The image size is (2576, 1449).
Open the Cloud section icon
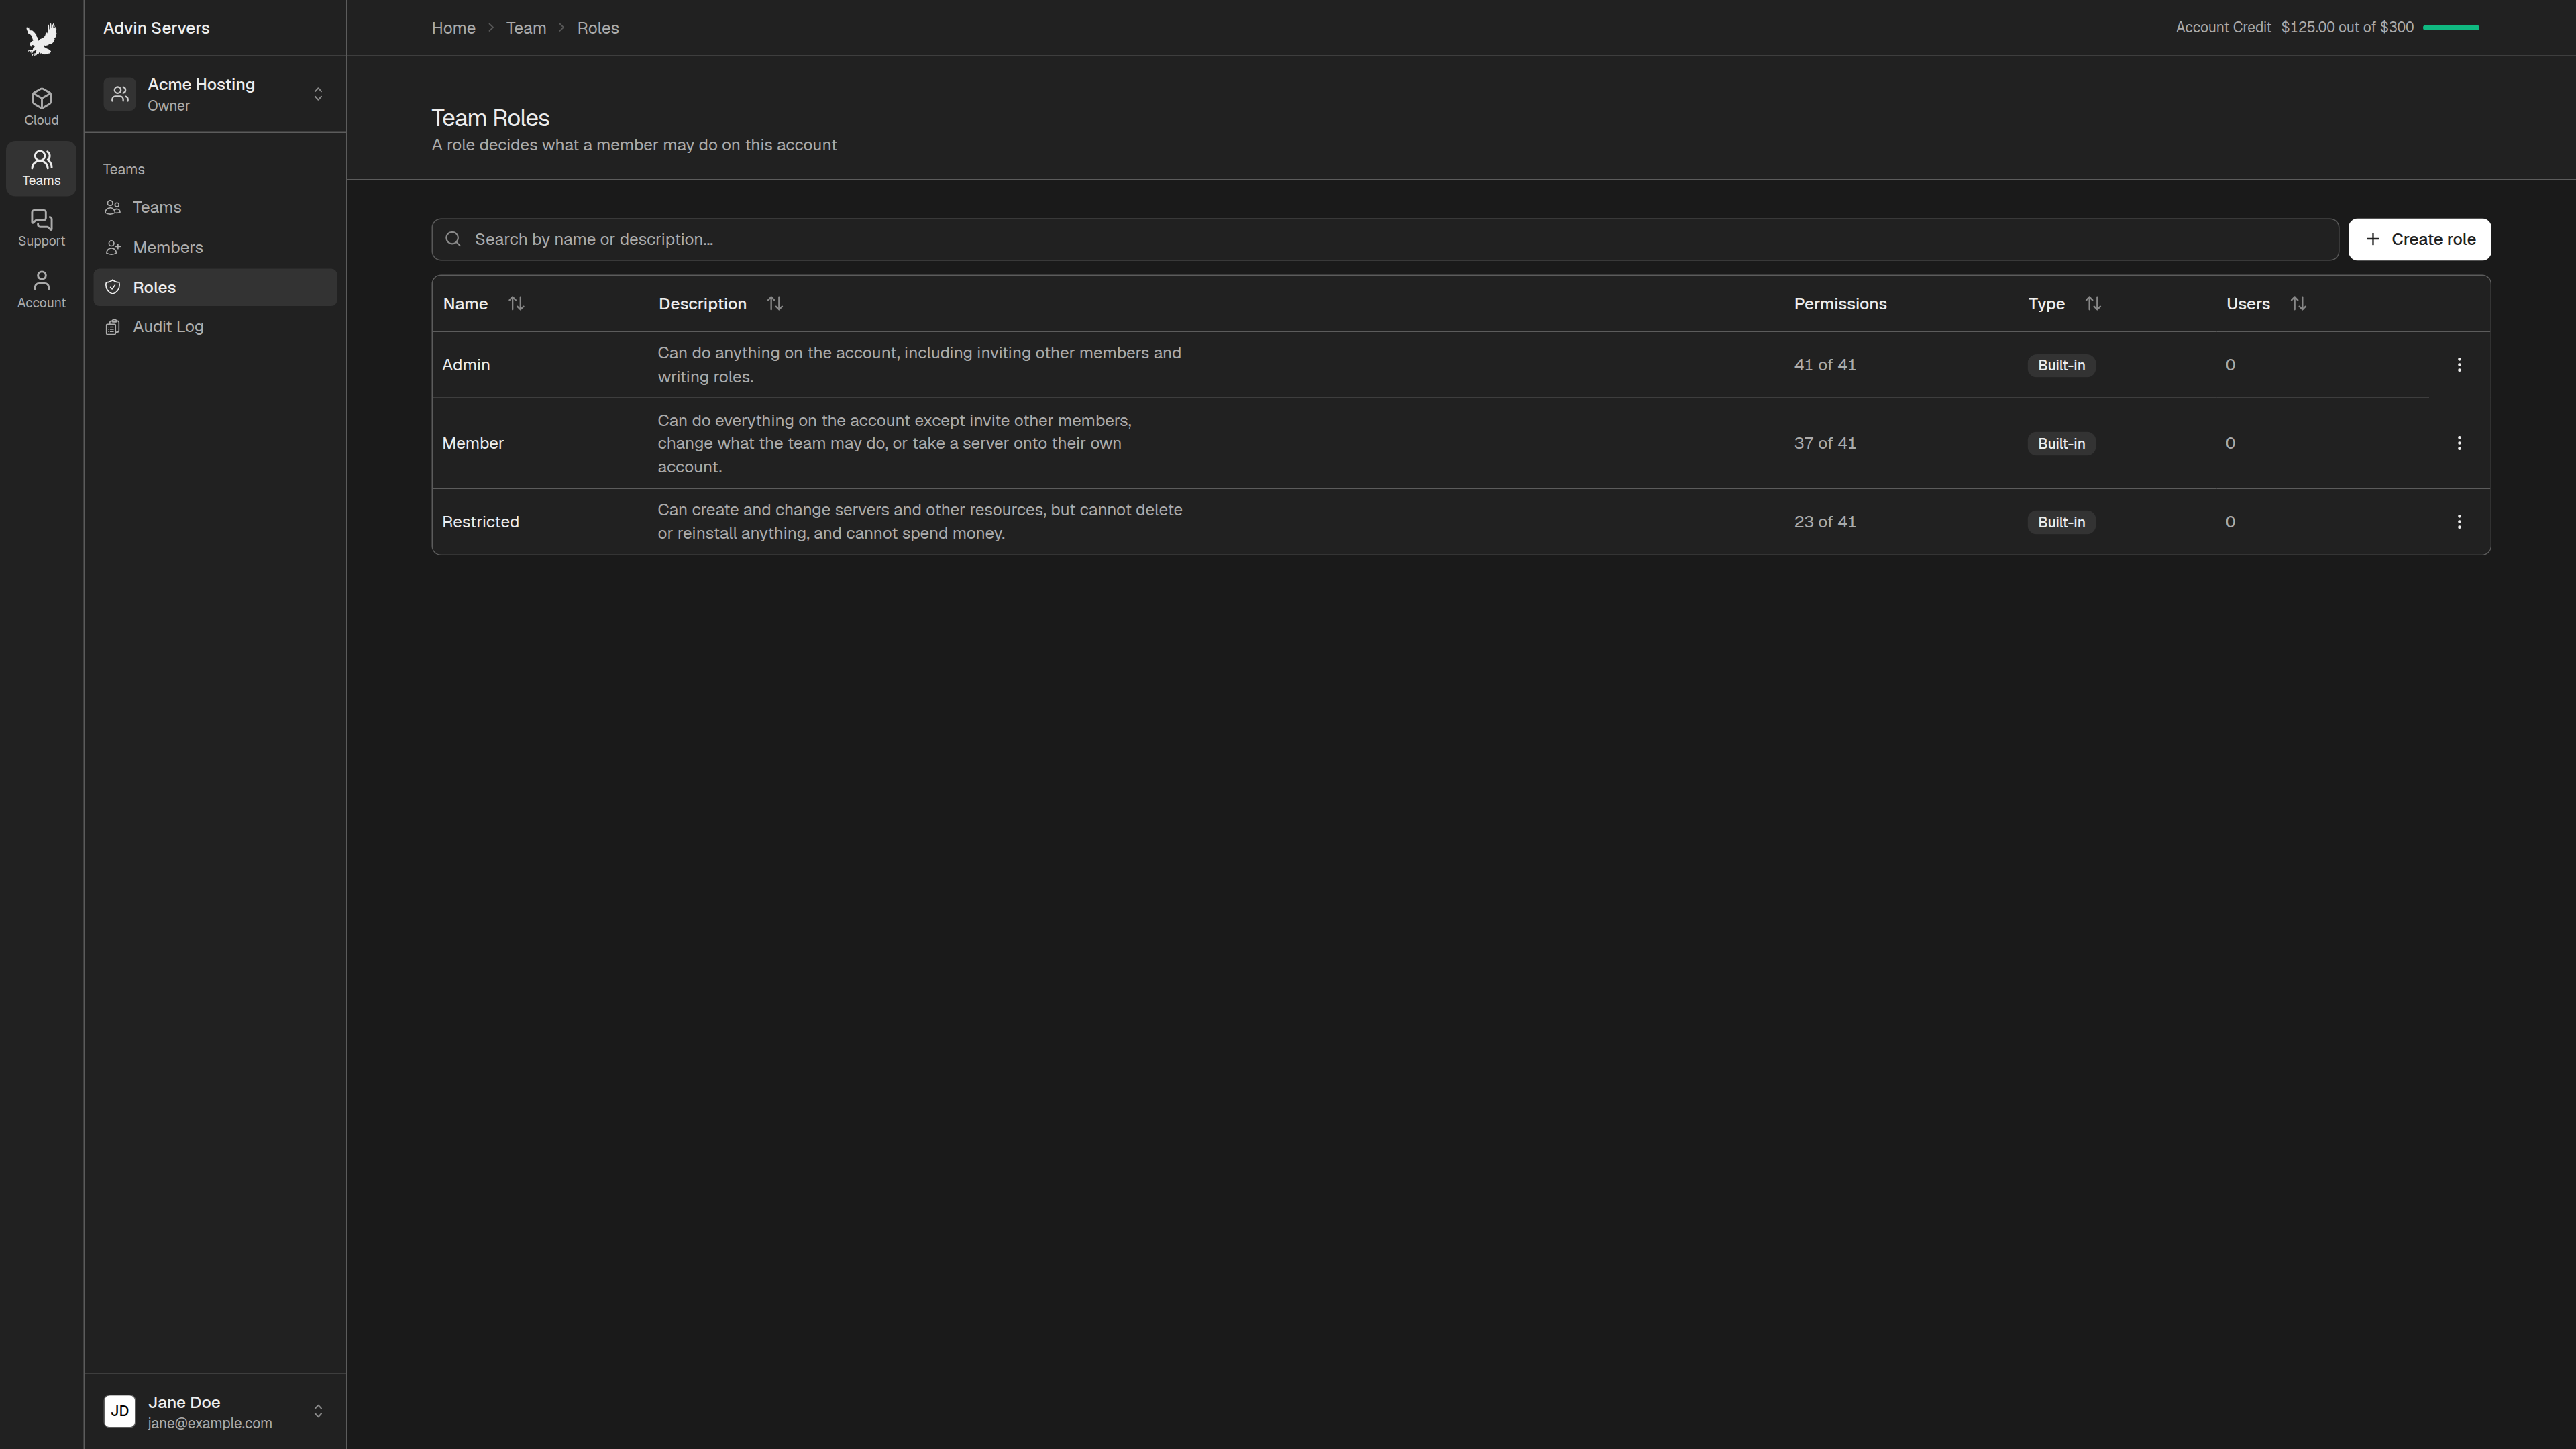[x=41, y=107]
